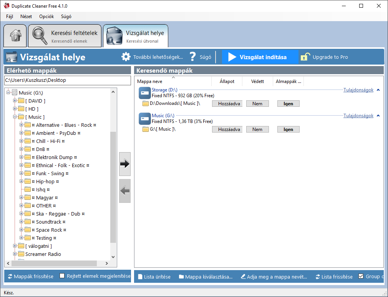Click the refresh icon of Lista frissítése
388x297 pixels.
coord(318,277)
